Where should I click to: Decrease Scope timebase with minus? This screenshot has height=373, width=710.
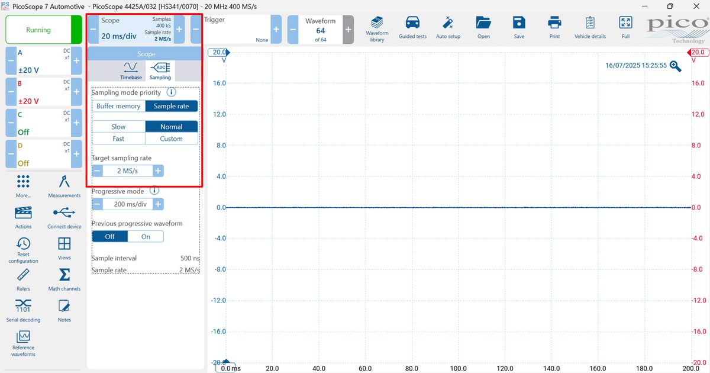(x=92, y=29)
